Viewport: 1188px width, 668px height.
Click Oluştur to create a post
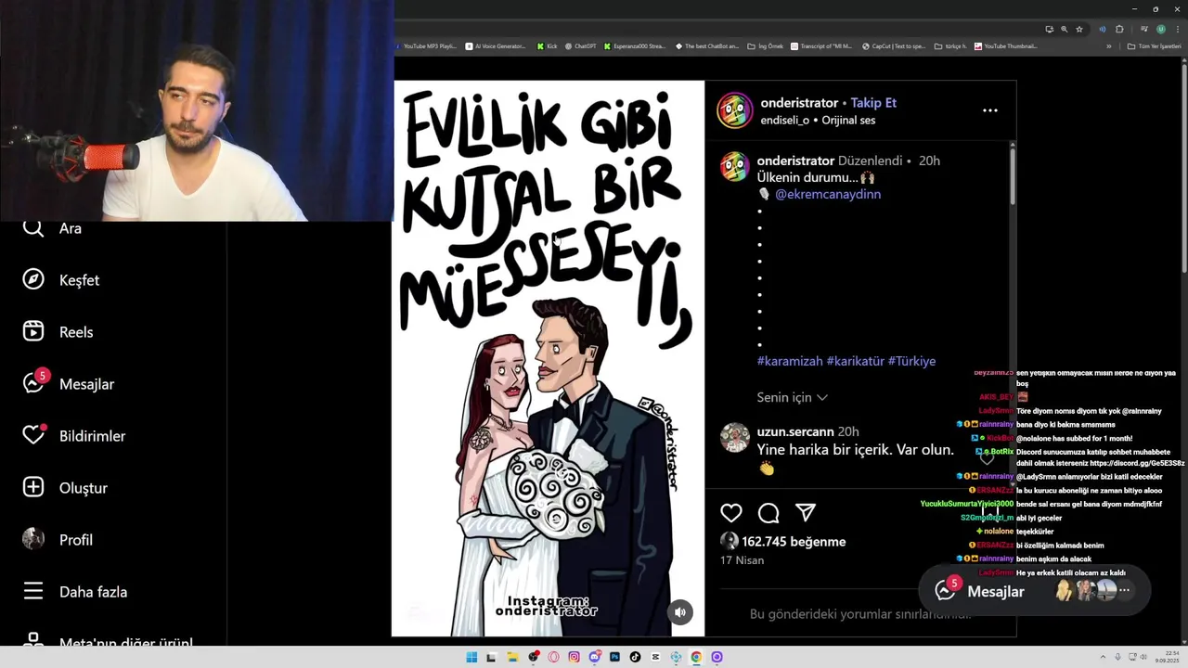(x=65, y=488)
